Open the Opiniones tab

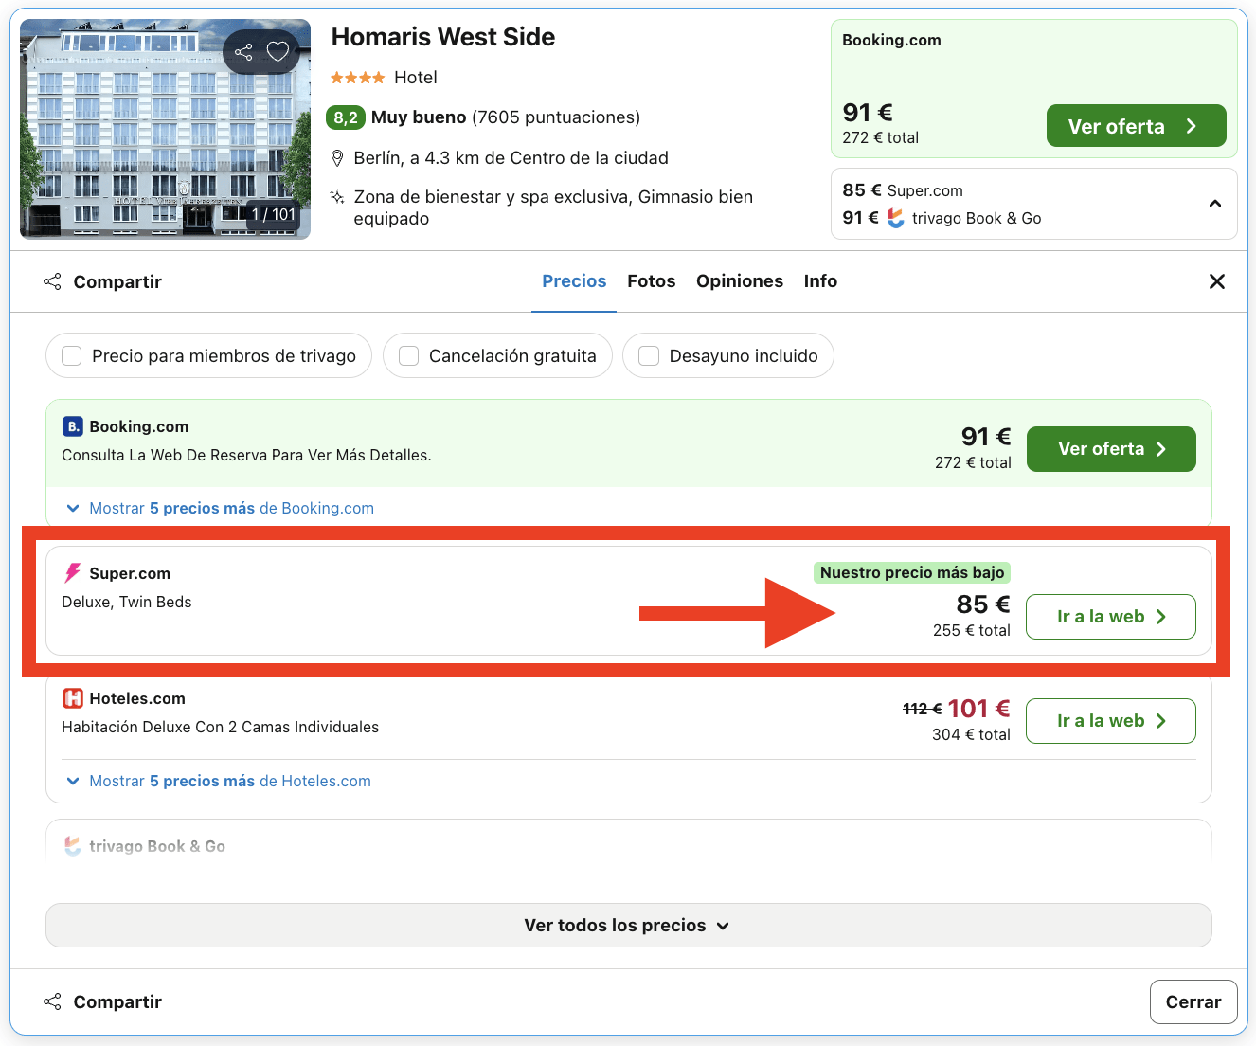[x=740, y=281]
